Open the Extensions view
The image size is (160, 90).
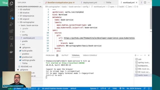point(11,31)
